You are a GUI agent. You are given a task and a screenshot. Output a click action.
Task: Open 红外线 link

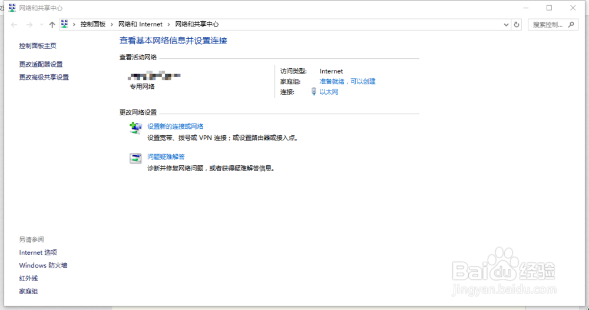[28, 278]
